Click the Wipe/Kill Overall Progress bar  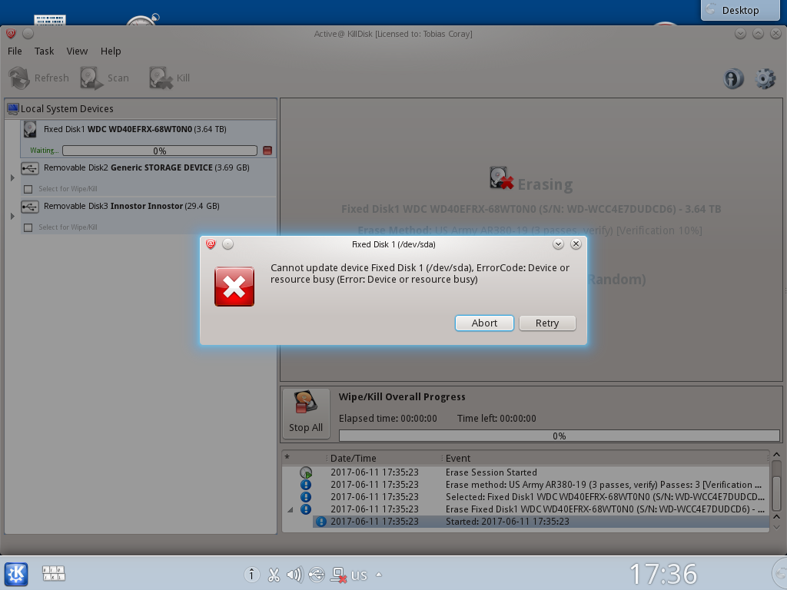click(559, 436)
